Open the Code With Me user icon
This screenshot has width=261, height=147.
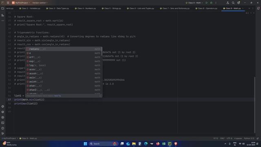228,3
